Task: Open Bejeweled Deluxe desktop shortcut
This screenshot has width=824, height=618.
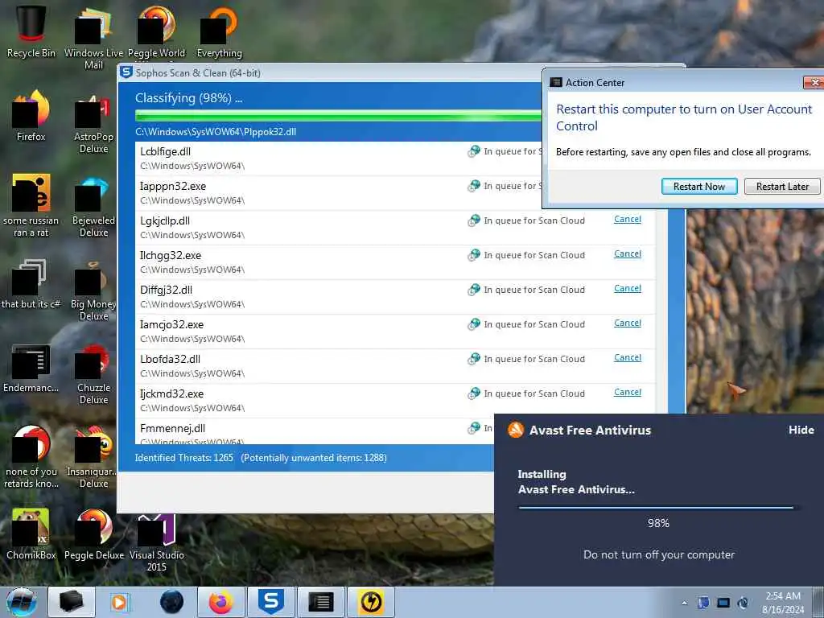Action: 93,205
